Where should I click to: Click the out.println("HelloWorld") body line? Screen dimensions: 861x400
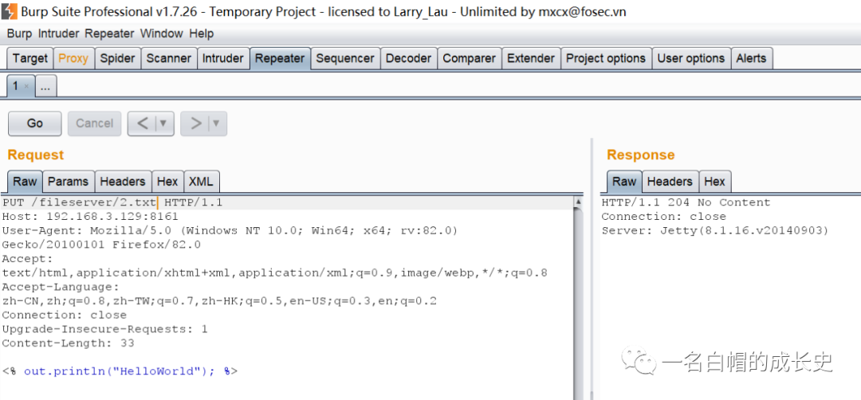pyautogui.click(x=120, y=371)
